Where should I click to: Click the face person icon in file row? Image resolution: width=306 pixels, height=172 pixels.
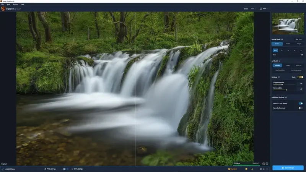pyautogui.click(x=264, y=169)
